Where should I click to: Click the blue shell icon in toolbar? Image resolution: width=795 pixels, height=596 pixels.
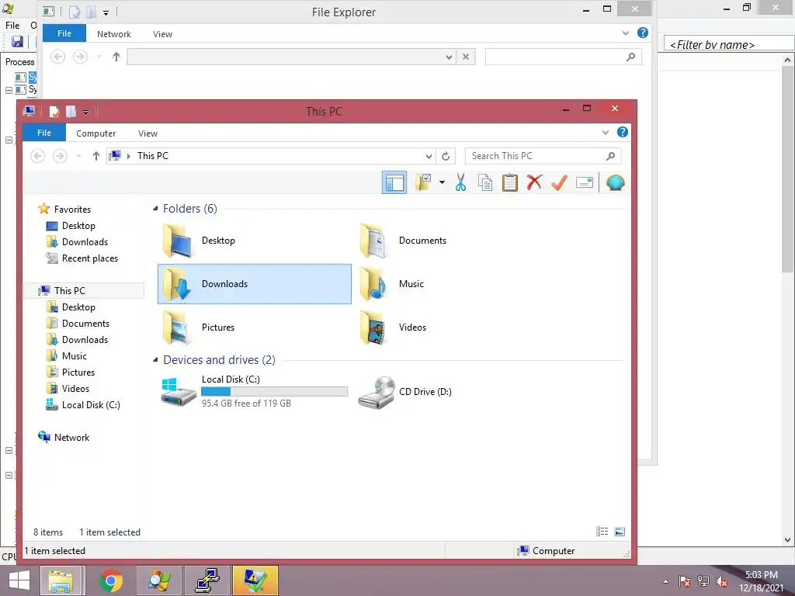pos(615,182)
